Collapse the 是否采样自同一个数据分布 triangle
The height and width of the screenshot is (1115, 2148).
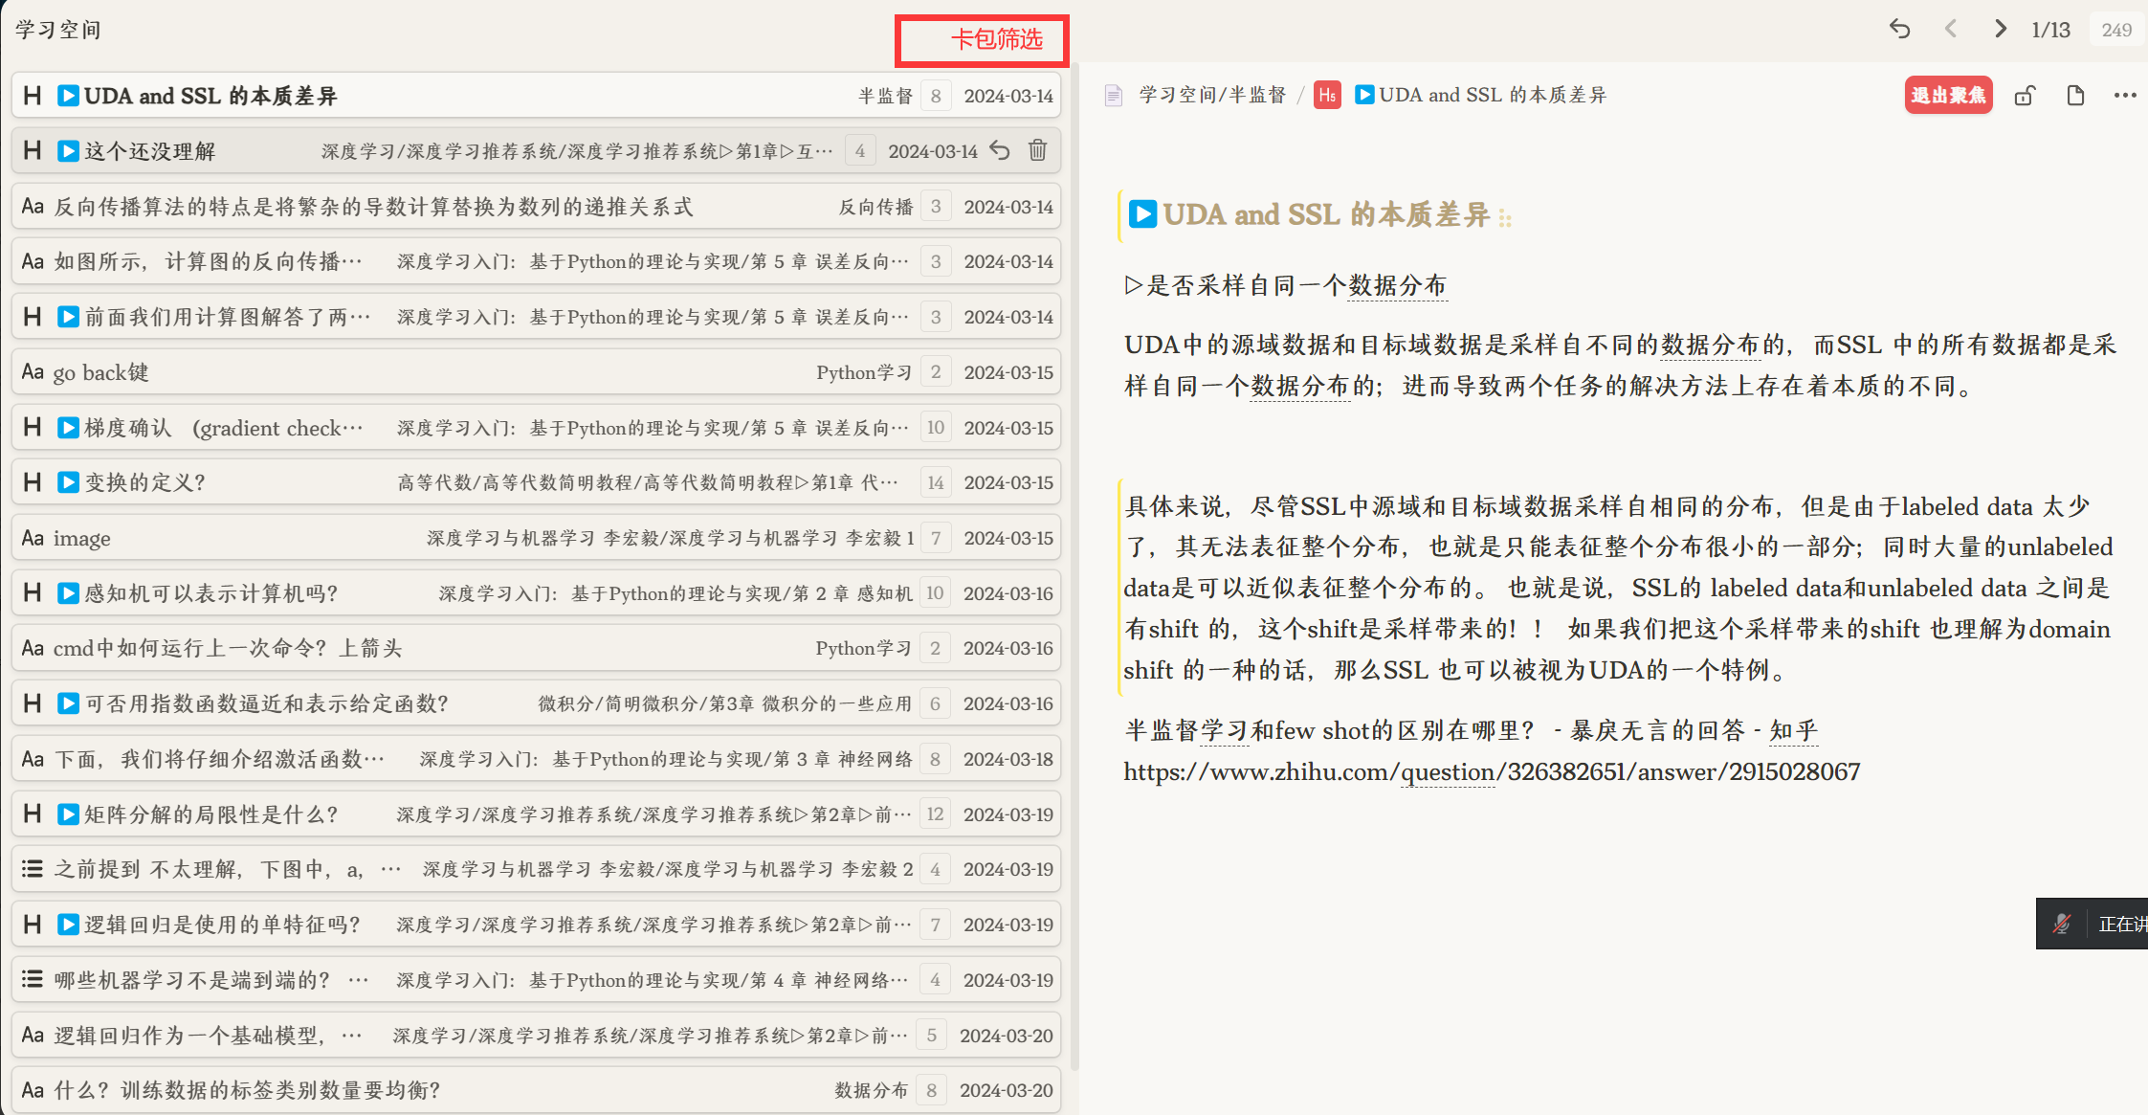pyautogui.click(x=1133, y=285)
